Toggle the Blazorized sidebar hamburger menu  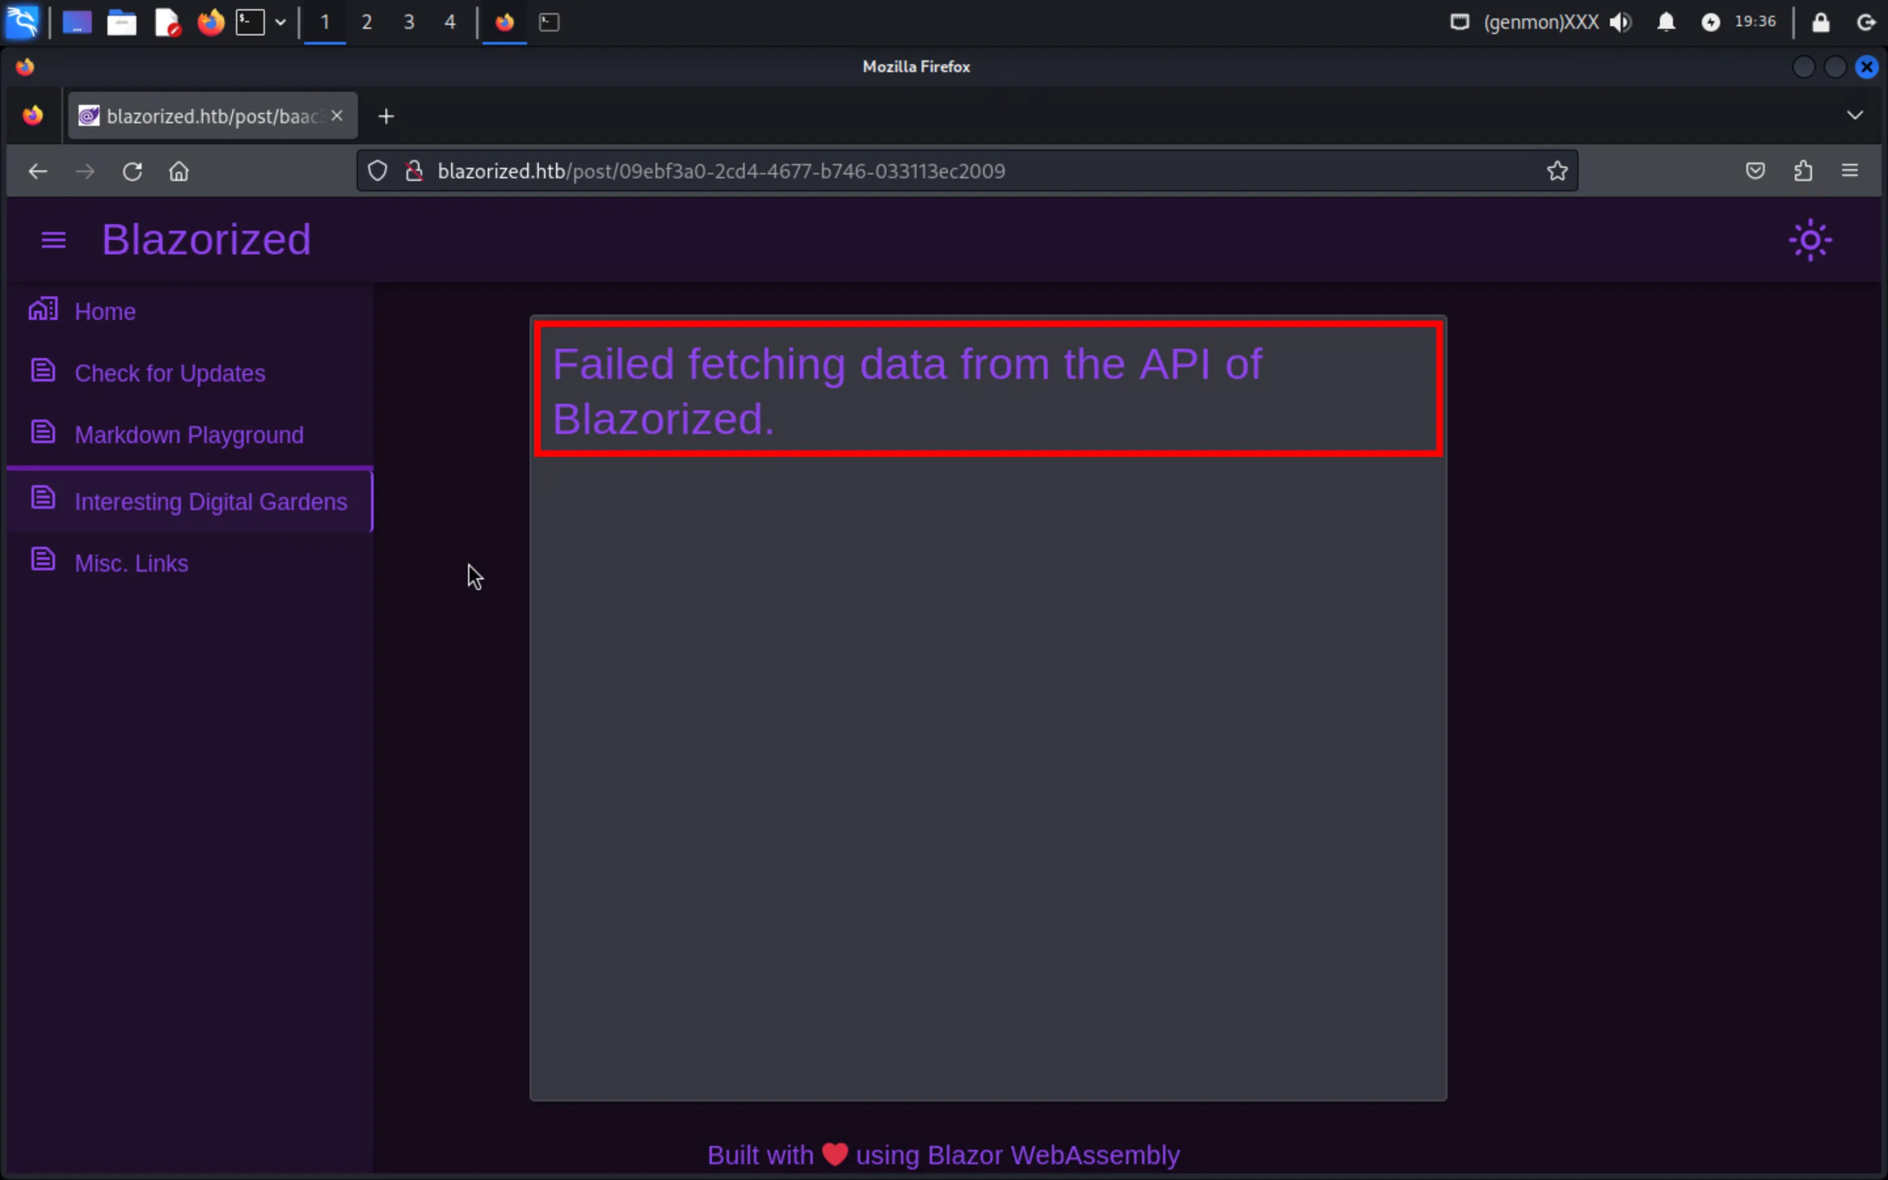[53, 241]
